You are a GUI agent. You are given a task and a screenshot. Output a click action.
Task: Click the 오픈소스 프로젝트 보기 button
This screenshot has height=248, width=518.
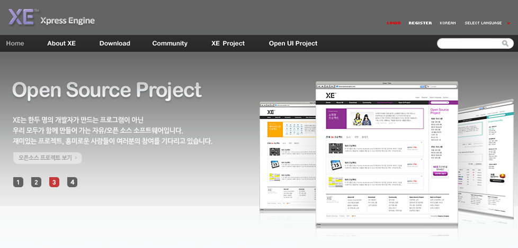(x=48, y=158)
